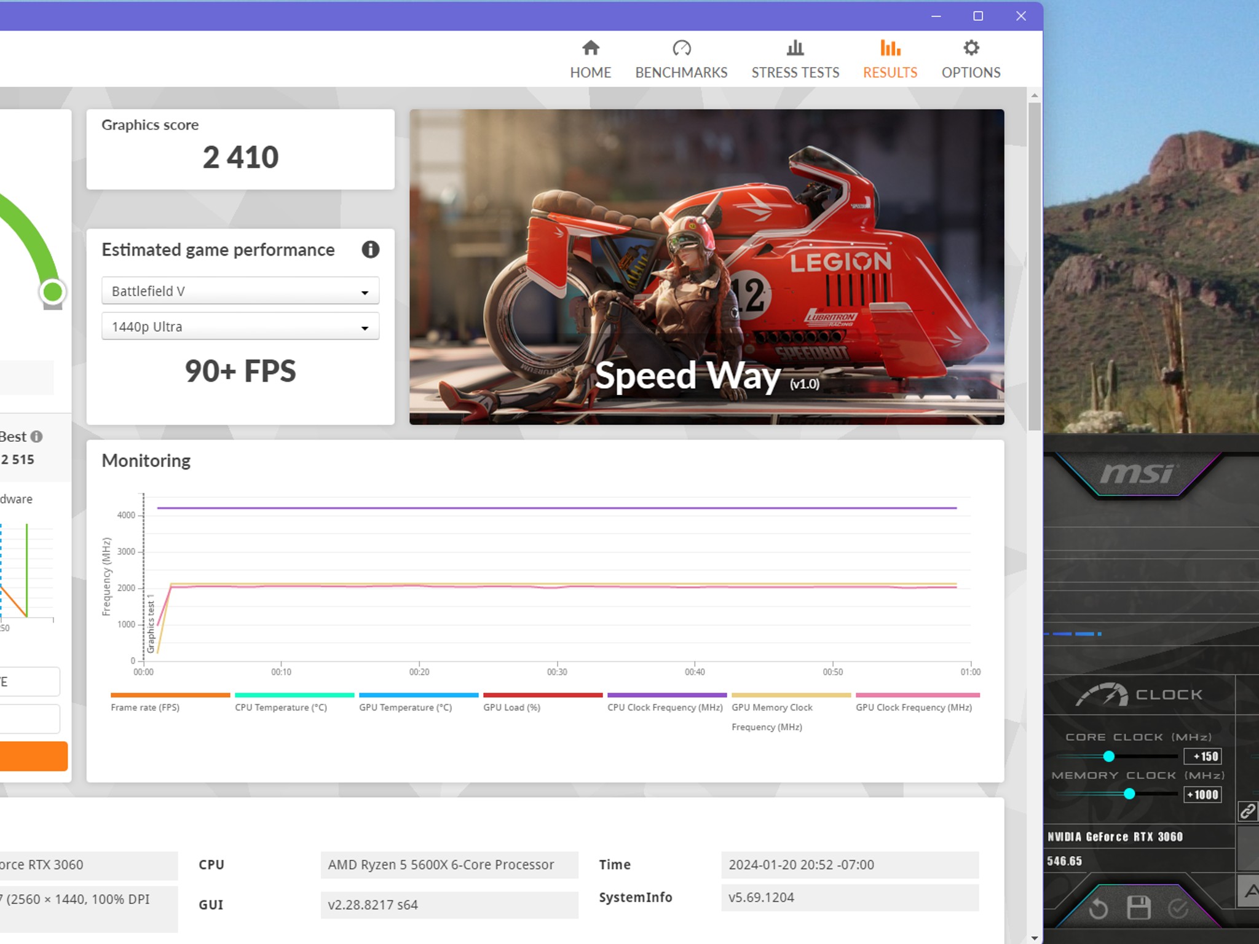Click the scroll down arrow
1259x944 pixels.
tap(1035, 938)
